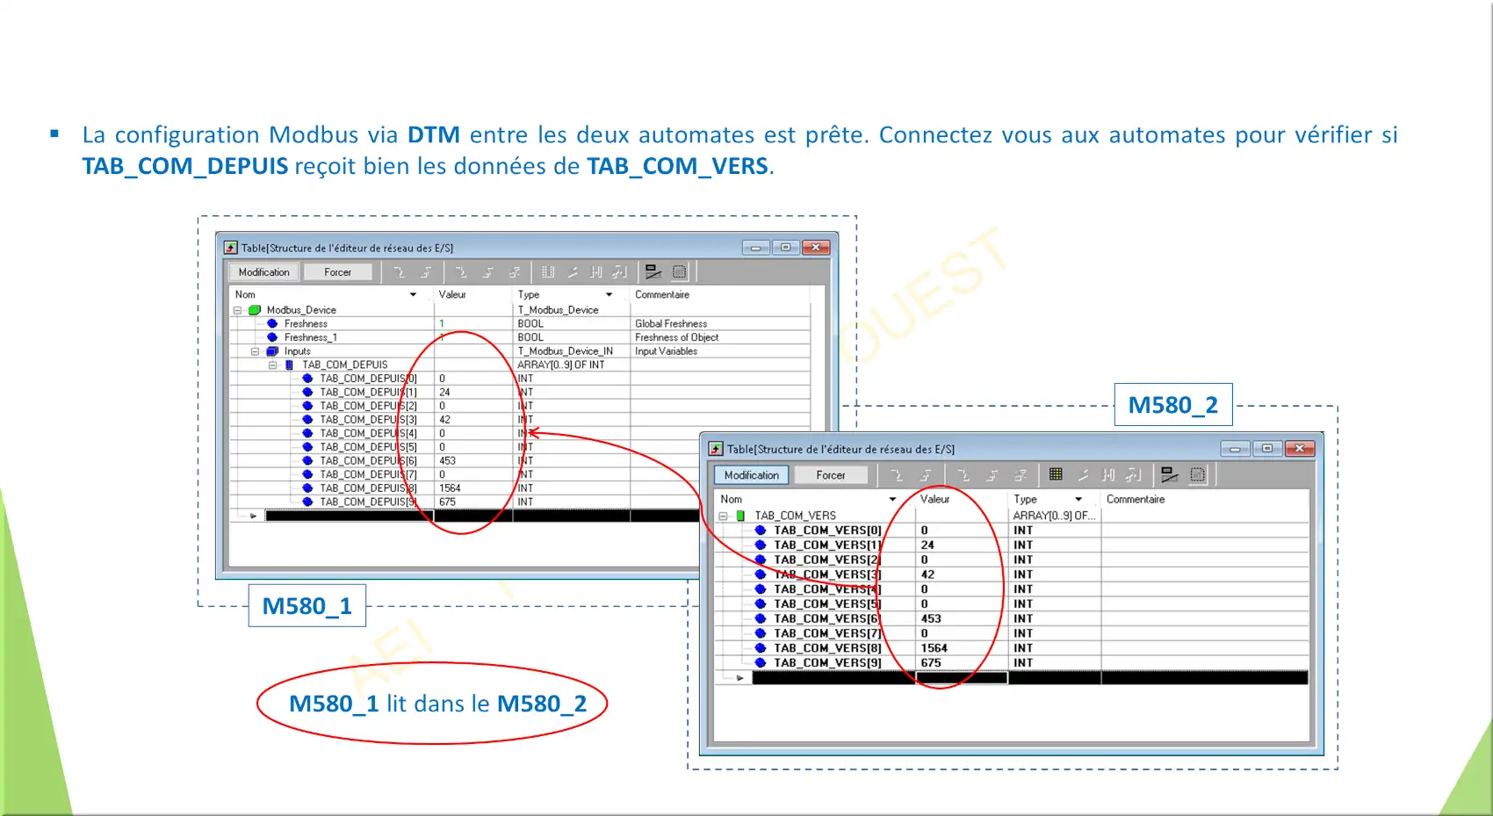Click the column-layout icon in M580_1 toolbar

coord(547,272)
